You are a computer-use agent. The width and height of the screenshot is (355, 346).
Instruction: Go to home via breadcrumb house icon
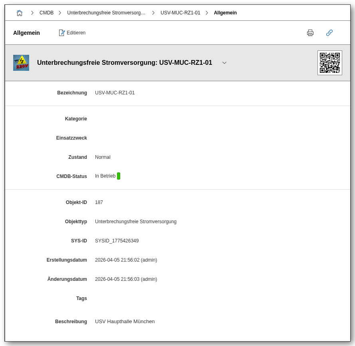[x=20, y=13]
